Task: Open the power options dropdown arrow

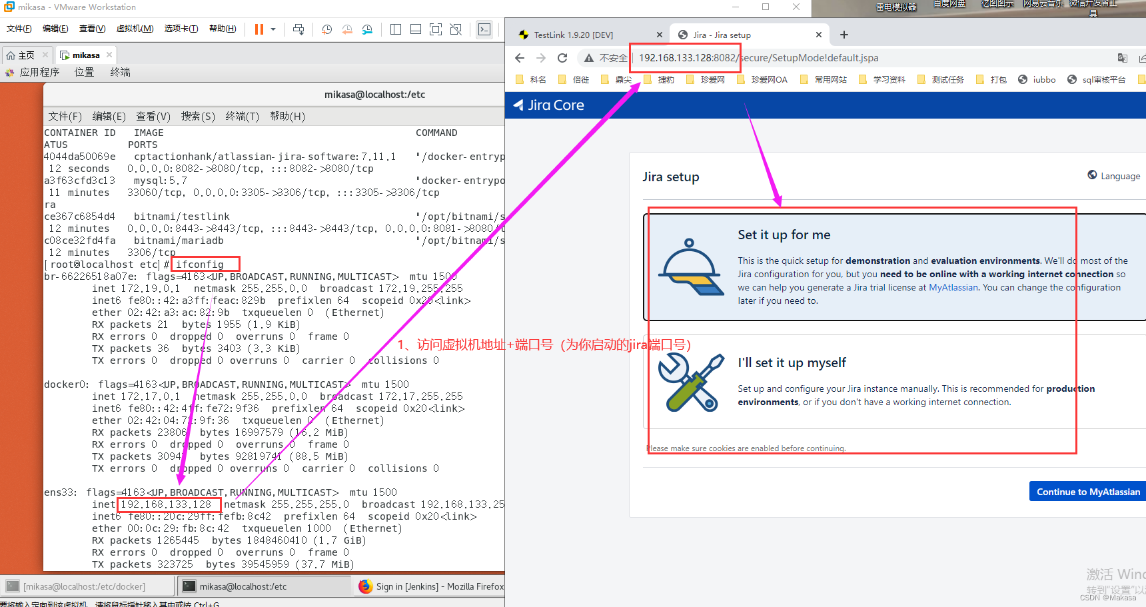Action: (273, 29)
